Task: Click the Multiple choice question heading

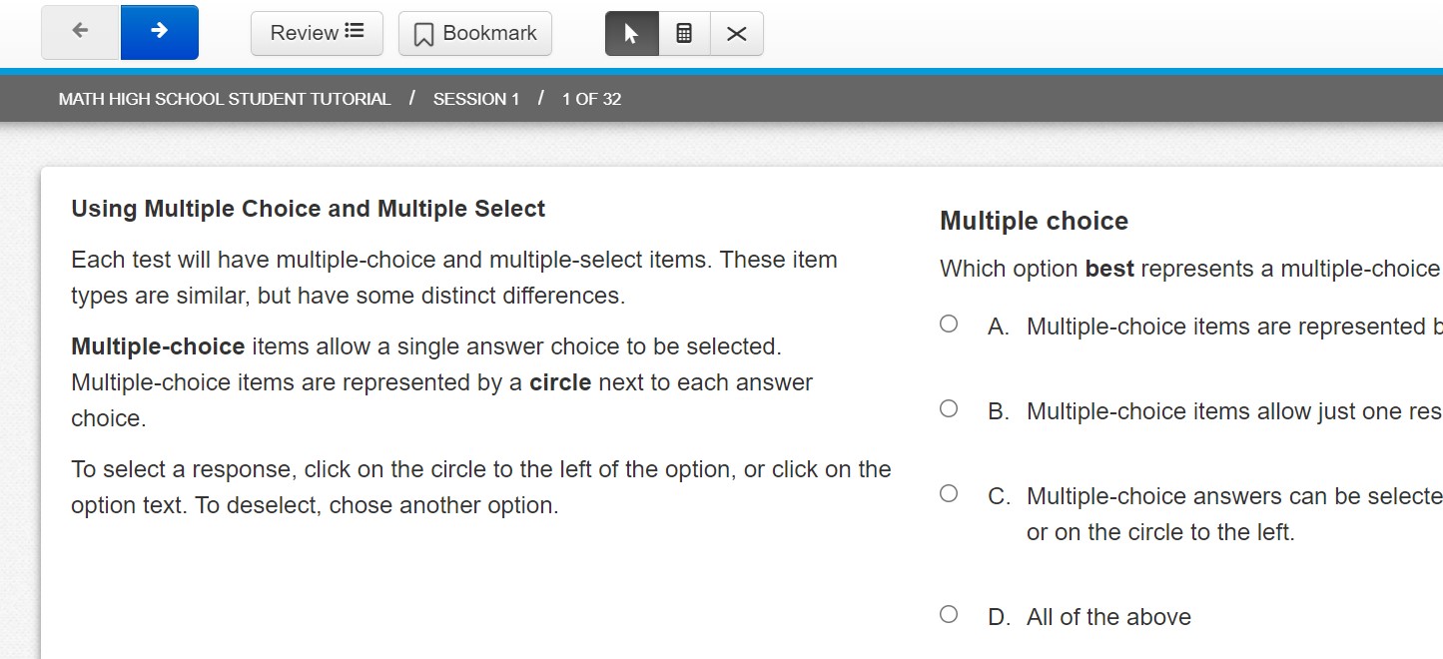Action: point(1034,221)
